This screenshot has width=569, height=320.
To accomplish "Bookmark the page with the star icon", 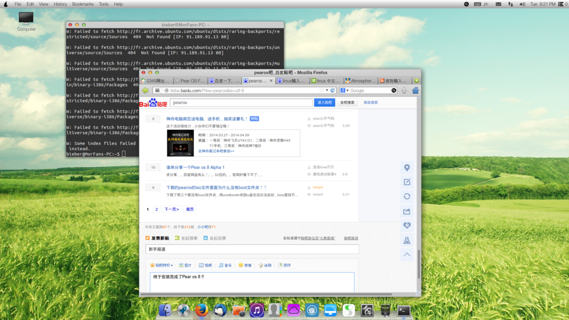I will click(321, 90).
